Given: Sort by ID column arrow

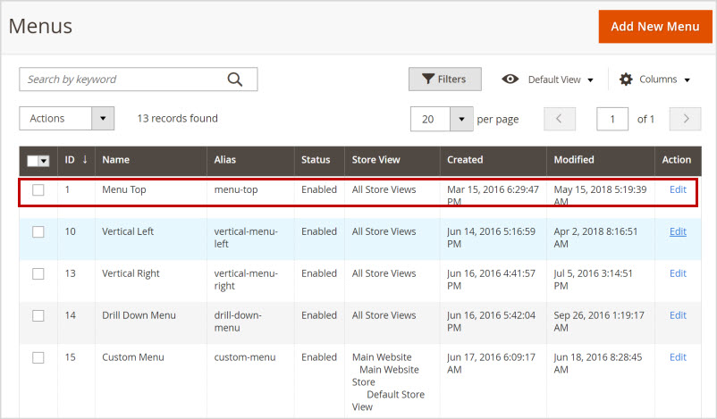Looking at the screenshot, I should tap(85, 160).
